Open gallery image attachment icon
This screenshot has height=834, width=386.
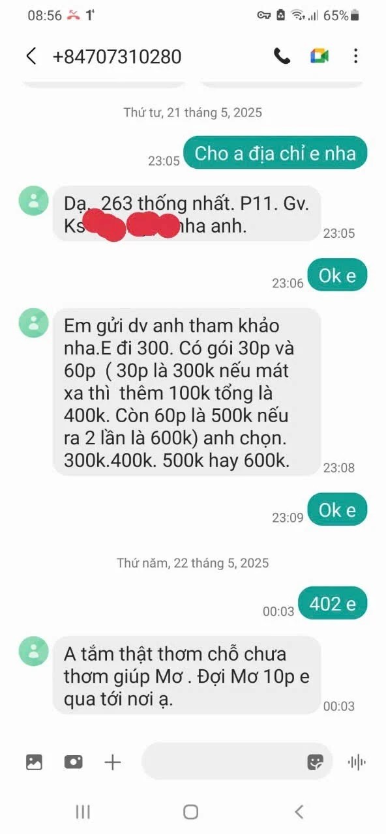tap(34, 762)
